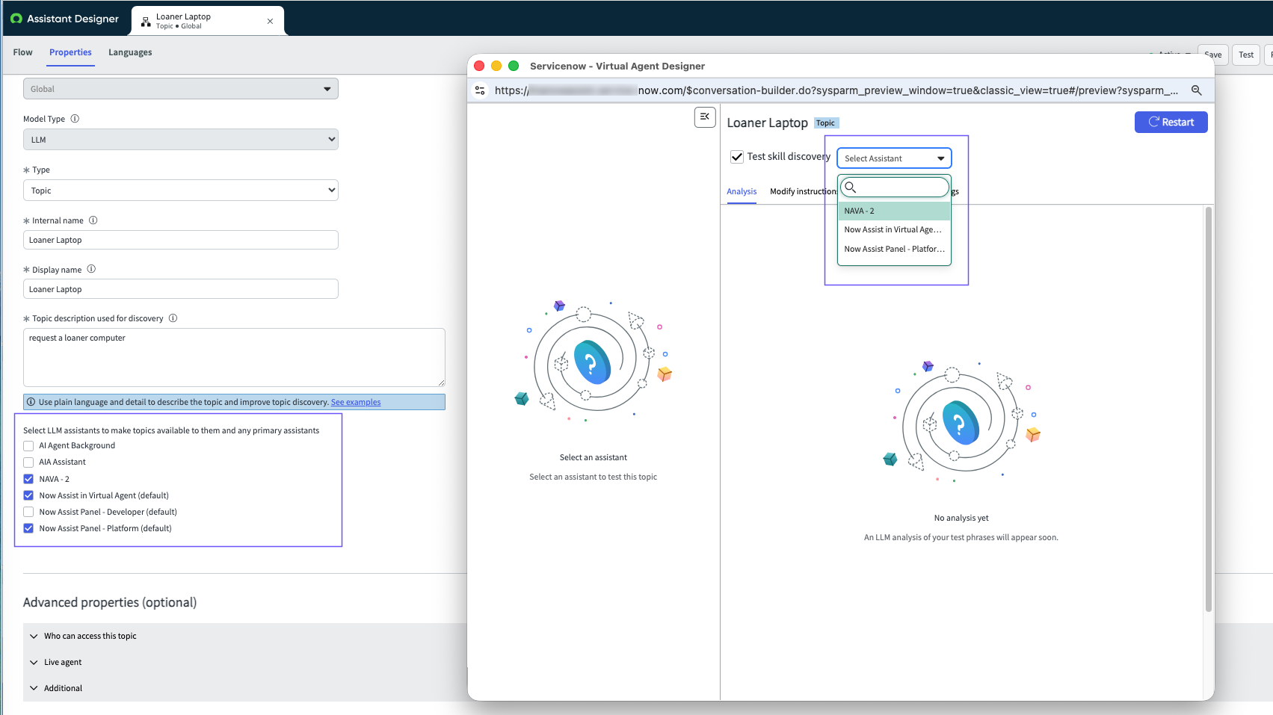Click the Save button
1273x715 pixels.
pyautogui.click(x=1213, y=55)
